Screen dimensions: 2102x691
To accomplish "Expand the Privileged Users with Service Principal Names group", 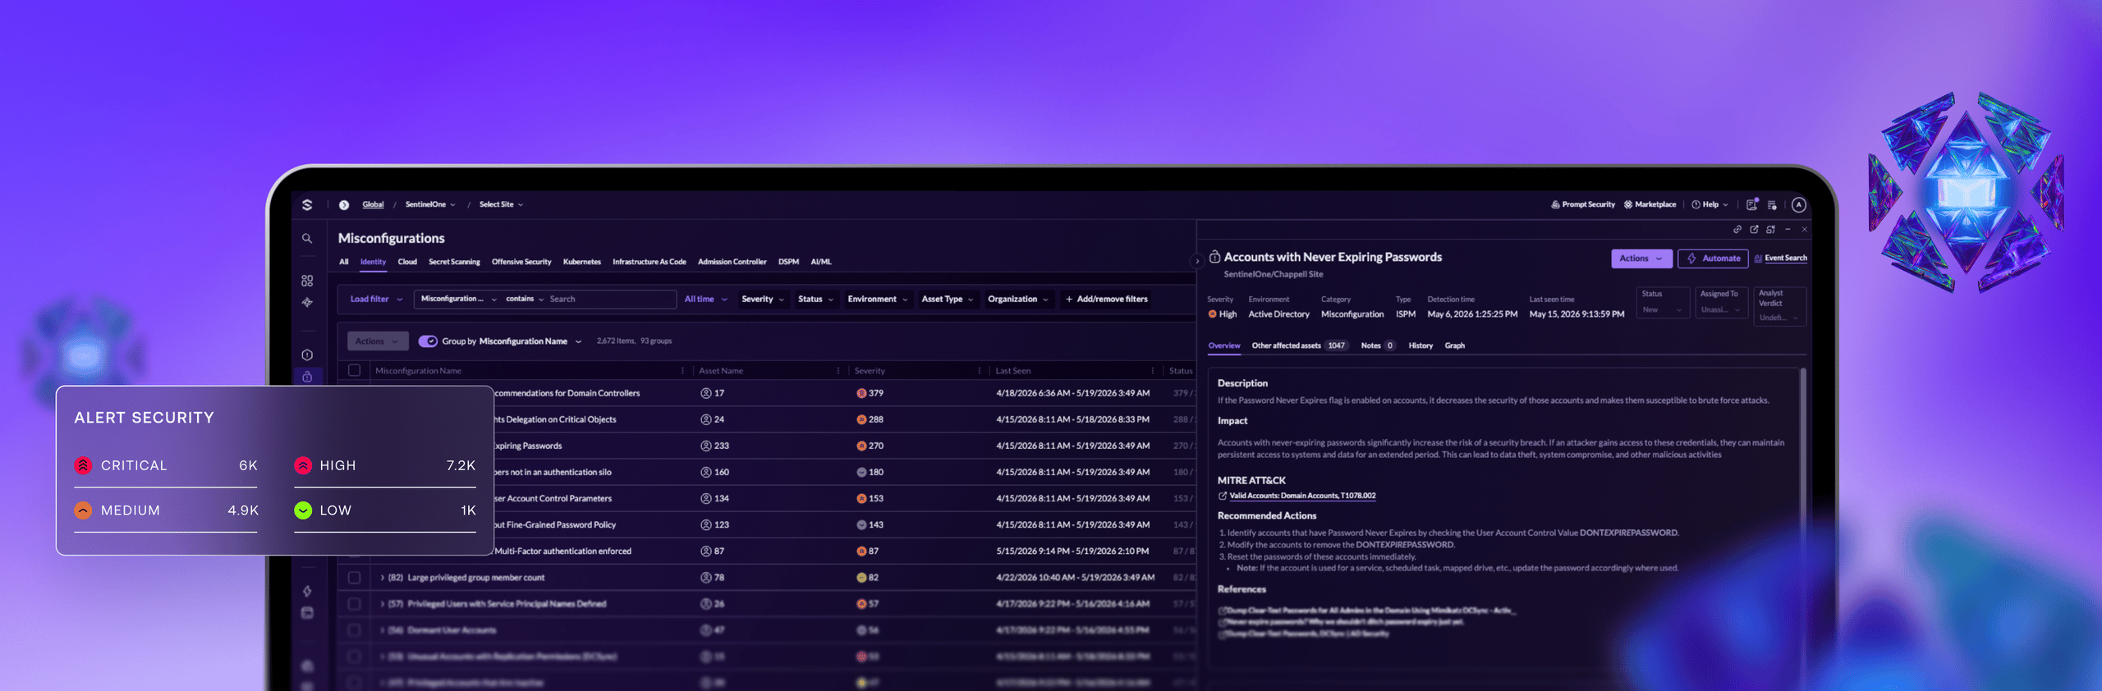I will (x=383, y=604).
